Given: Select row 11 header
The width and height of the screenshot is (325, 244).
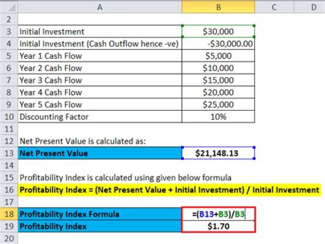Looking at the screenshot, I should [9, 129].
